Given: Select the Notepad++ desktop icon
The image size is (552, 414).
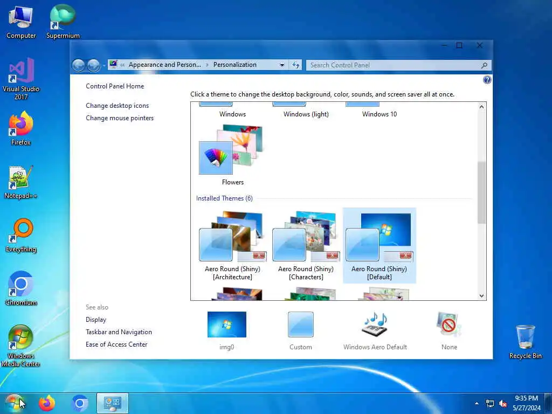Looking at the screenshot, I should pyautogui.click(x=21, y=182).
